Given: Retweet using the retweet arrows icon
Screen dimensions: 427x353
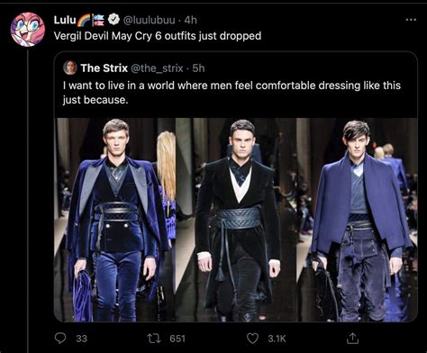Looking at the screenshot, I should (x=154, y=339).
